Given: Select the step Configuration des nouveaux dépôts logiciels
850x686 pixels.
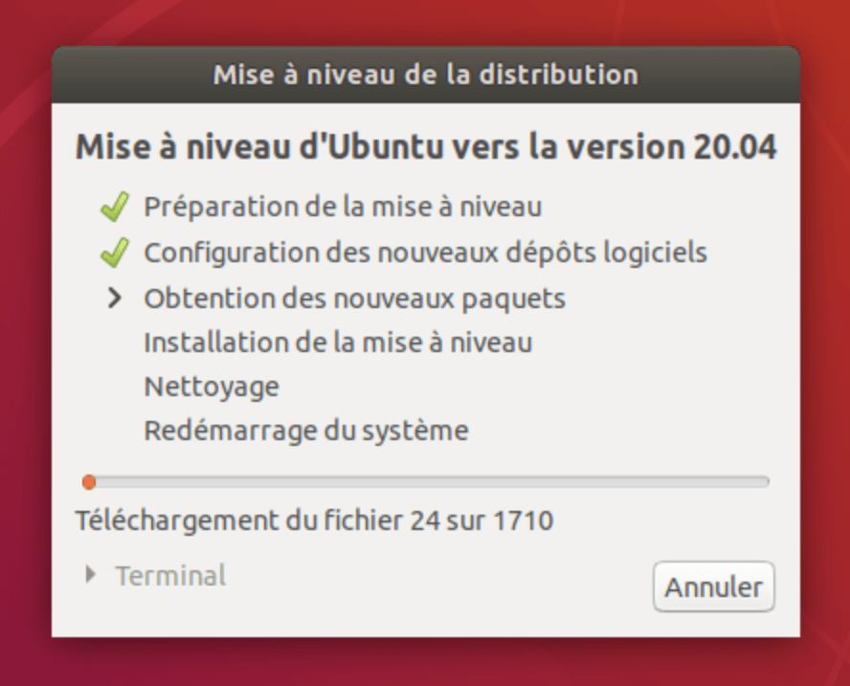Looking at the screenshot, I should (x=426, y=253).
